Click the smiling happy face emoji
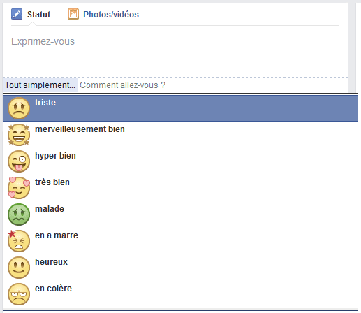361x313 pixels. (x=19, y=268)
